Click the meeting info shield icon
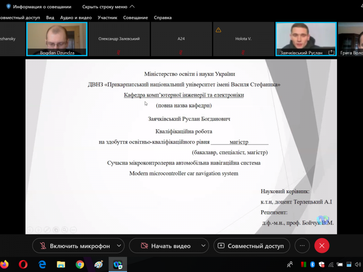Screen dimensions: 363x272 8,7
